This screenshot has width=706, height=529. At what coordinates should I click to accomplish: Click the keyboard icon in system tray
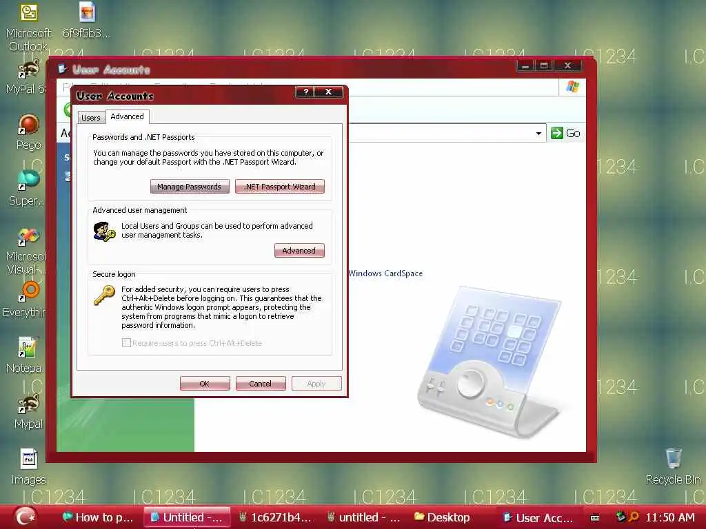click(x=595, y=518)
